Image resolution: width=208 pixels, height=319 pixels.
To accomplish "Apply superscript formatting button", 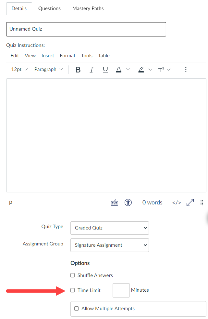I will tap(161, 70).
